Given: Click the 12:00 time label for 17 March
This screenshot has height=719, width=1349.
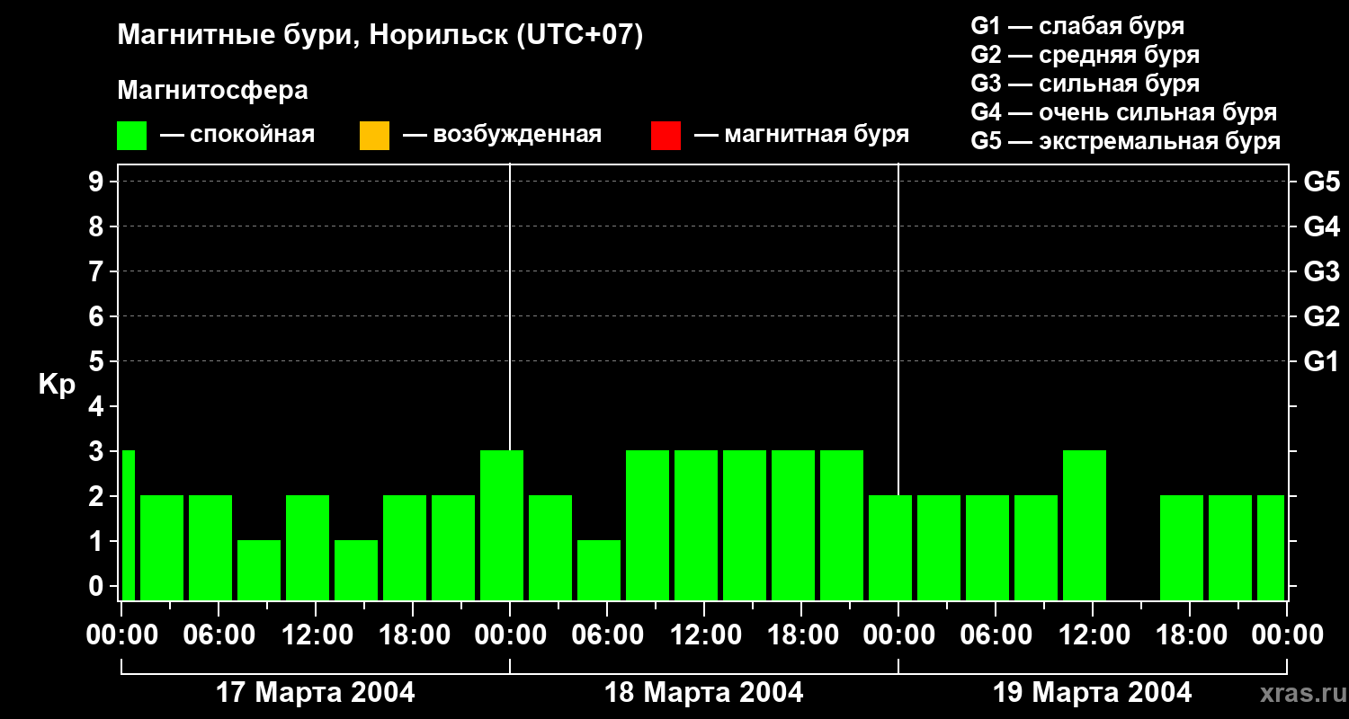Looking at the screenshot, I should [x=316, y=635].
